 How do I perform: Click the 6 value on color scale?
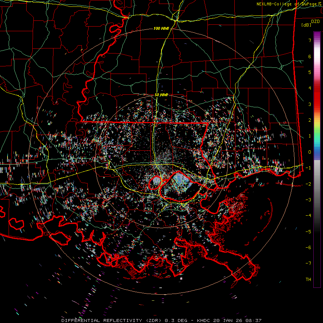pos(310,56)
